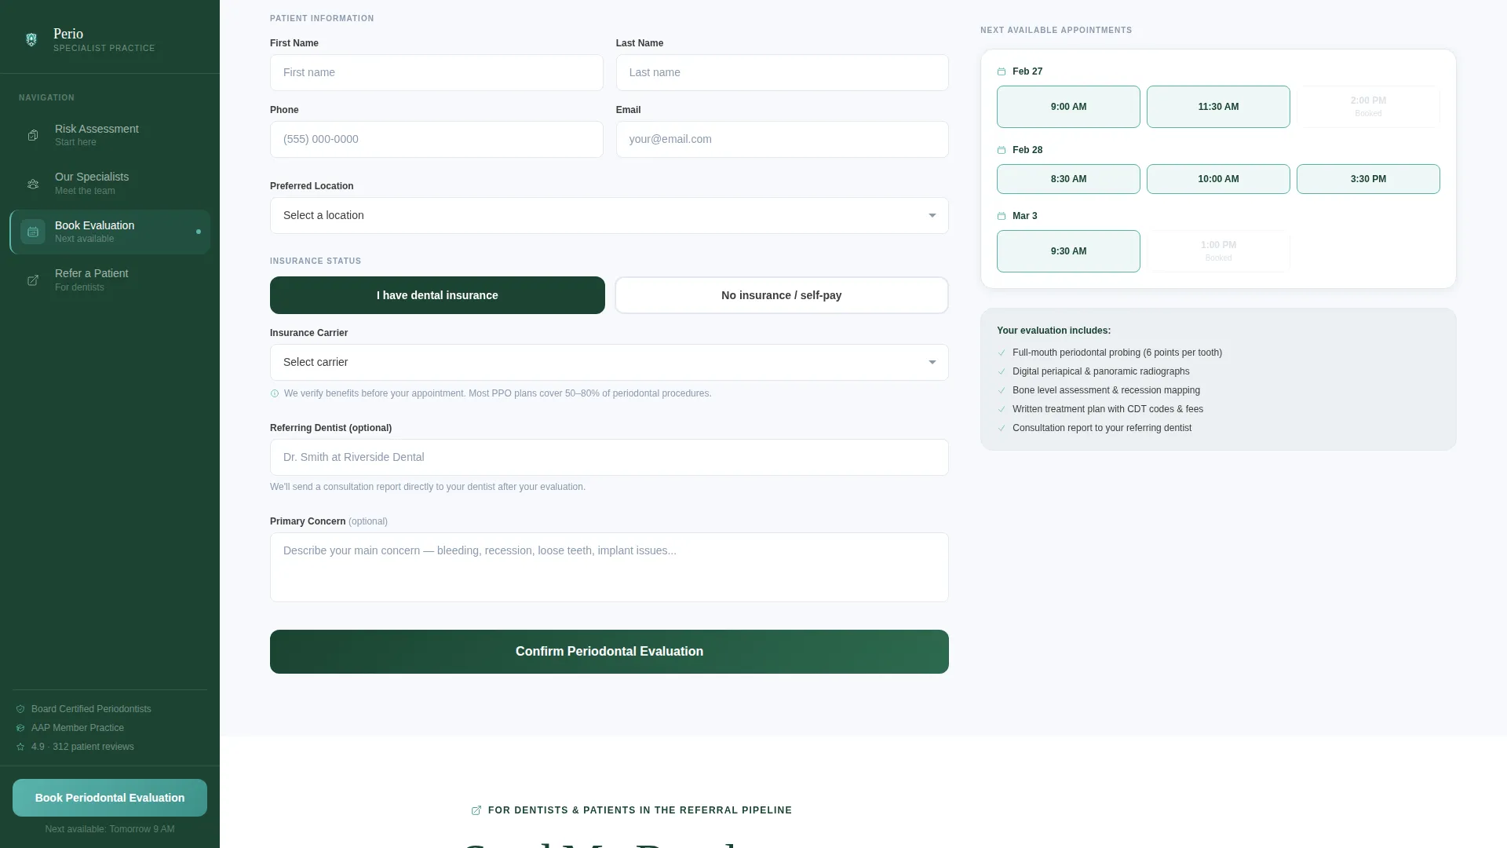Click the Our Specialists team icon
Screen dimensions: 1507x848
coord(33,184)
